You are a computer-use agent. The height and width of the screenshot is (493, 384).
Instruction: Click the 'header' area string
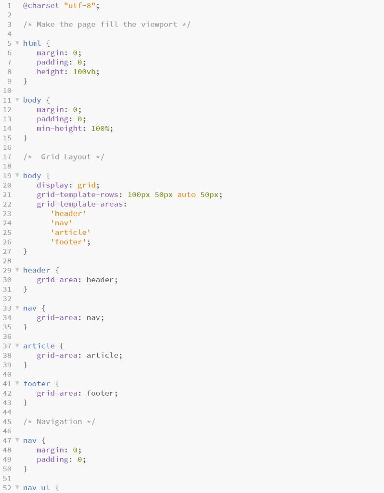[x=68, y=213]
